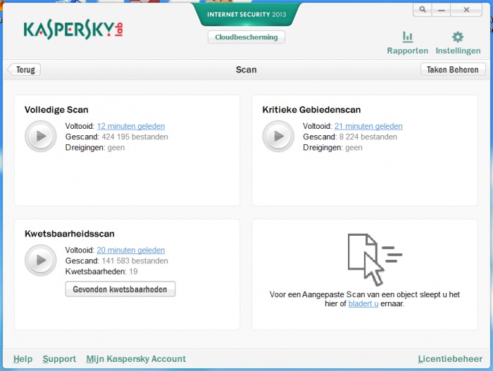Open '20 minuten geleden' link

[x=131, y=250]
